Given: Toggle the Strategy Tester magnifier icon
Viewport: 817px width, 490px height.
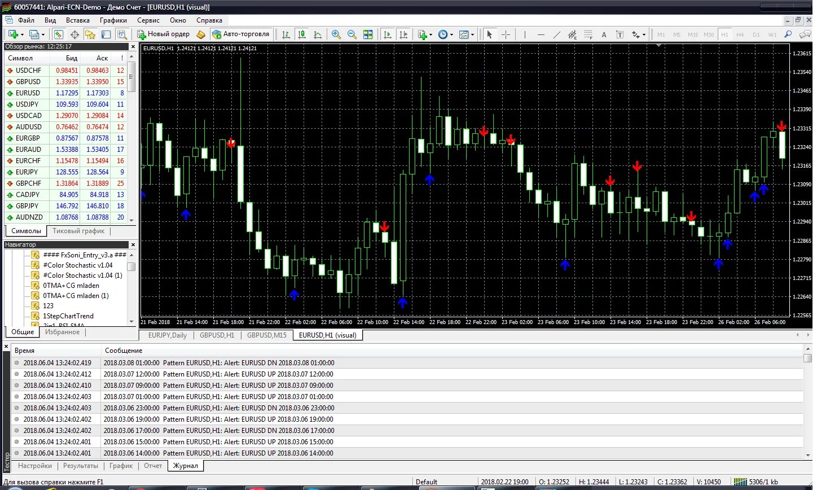Looking at the screenshot, I should [x=122, y=34].
